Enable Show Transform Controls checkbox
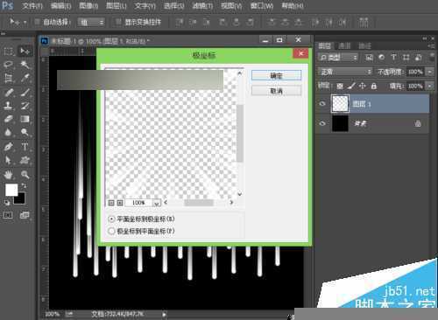 [118, 22]
